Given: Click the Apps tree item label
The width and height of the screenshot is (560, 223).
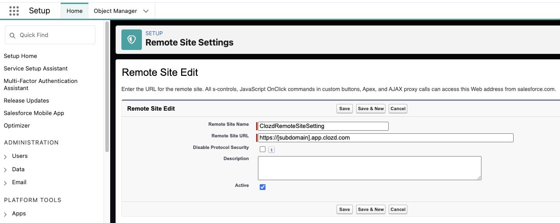Looking at the screenshot, I should point(19,214).
